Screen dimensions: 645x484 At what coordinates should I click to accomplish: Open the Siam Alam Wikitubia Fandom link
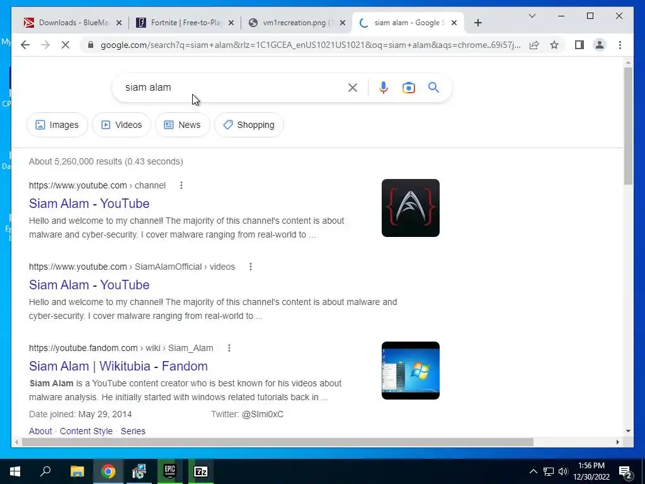click(118, 366)
